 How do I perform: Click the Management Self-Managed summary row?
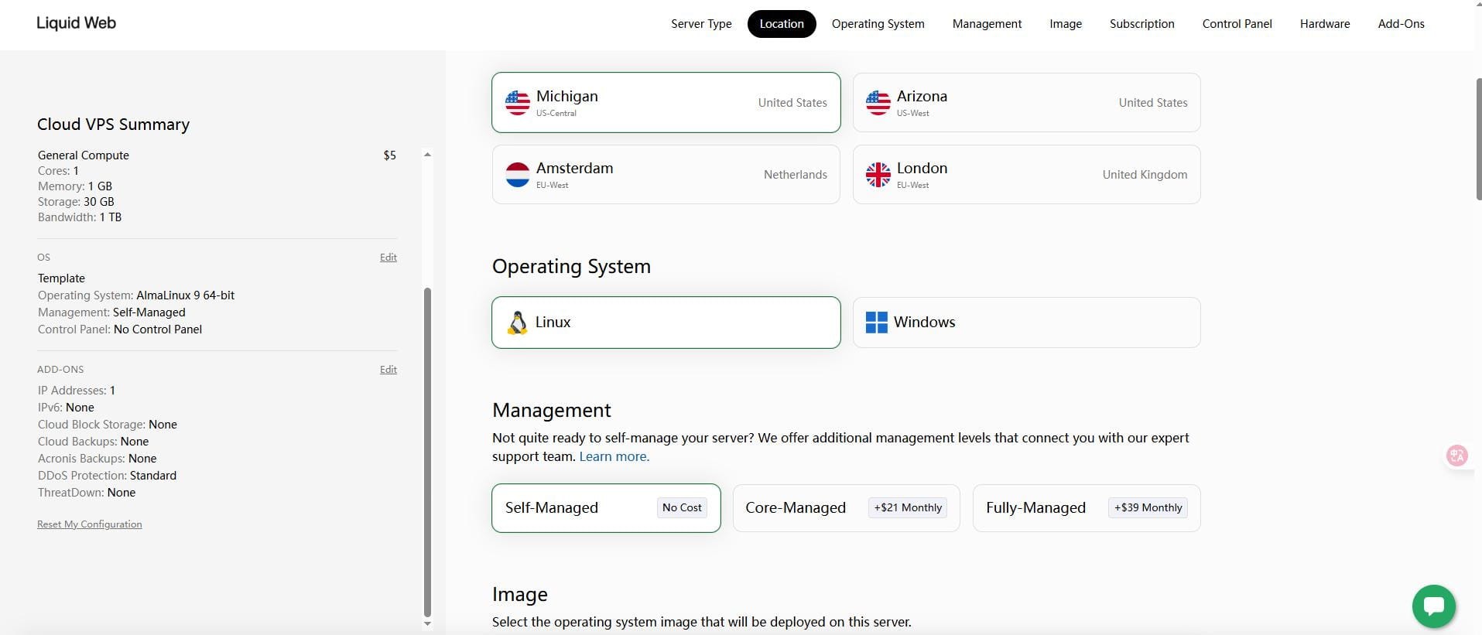[x=111, y=312]
